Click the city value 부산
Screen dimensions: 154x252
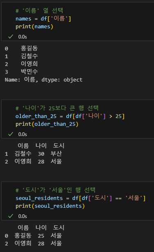point(56,154)
